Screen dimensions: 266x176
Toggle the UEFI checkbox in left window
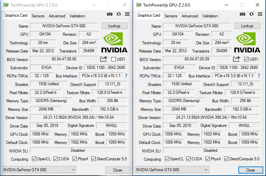(x=113, y=59)
